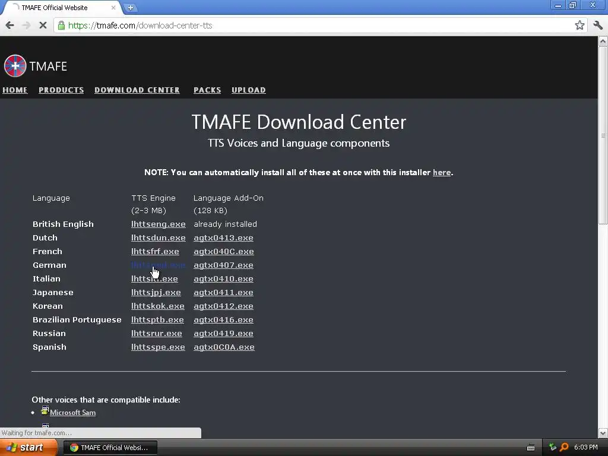Click the vertical scrollbar thumb
Image resolution: width=608 pixels, height=456 pixels.
pyautogui.click(x=603, y=135)
